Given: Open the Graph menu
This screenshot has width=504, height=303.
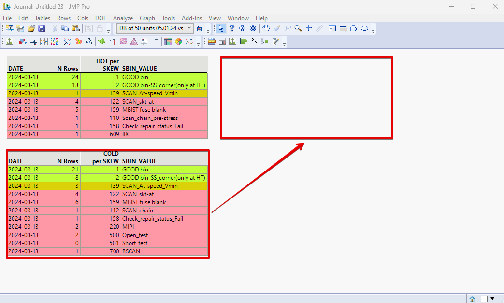Looking at the screenshot, I should pyautogui.click(x=147, y=18).
